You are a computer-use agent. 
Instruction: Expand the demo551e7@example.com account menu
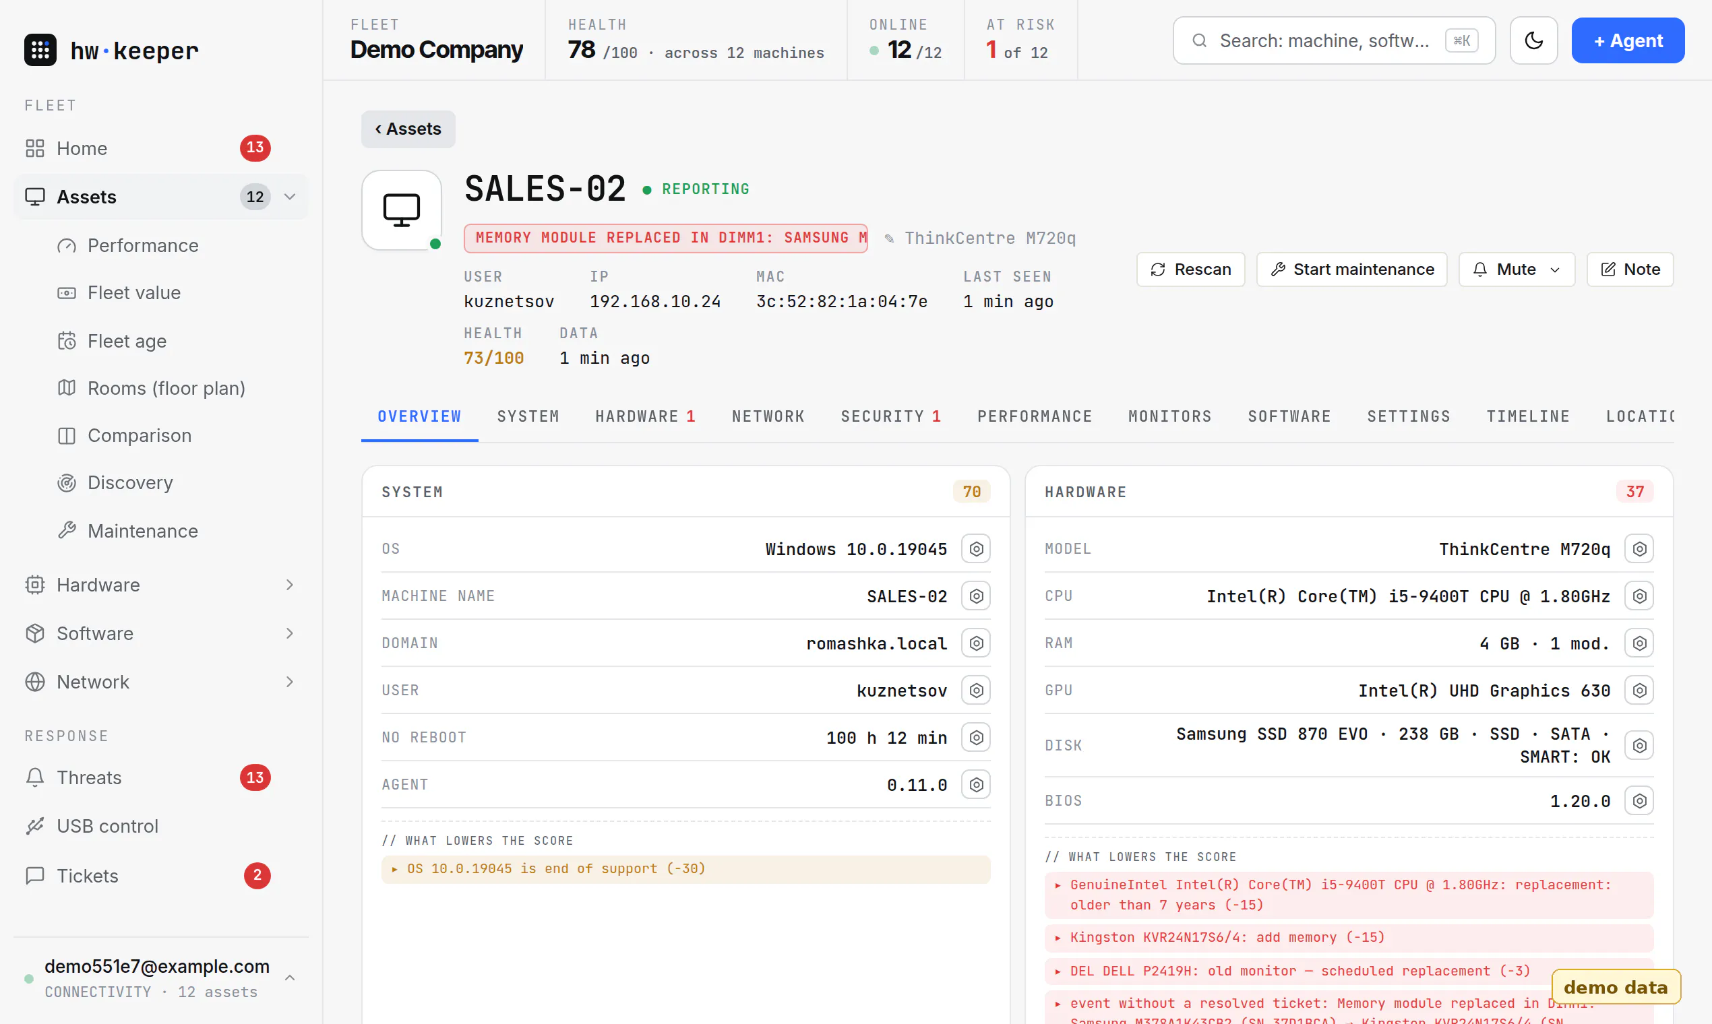tap(290, 978)
